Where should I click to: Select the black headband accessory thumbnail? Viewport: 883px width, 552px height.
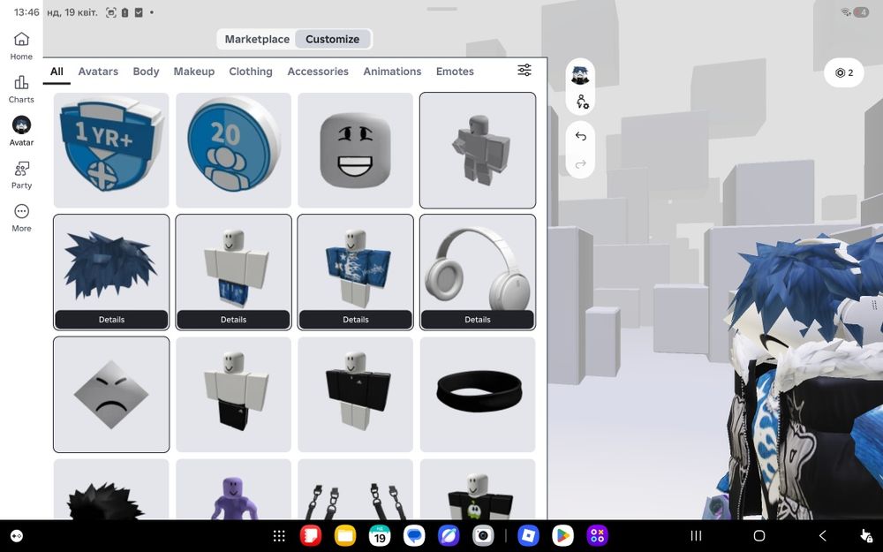point(478,394)
